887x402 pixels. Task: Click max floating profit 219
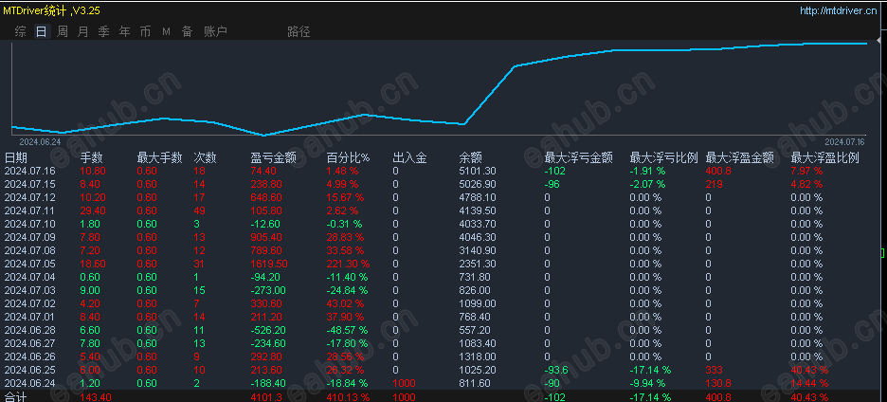(714, 184)
